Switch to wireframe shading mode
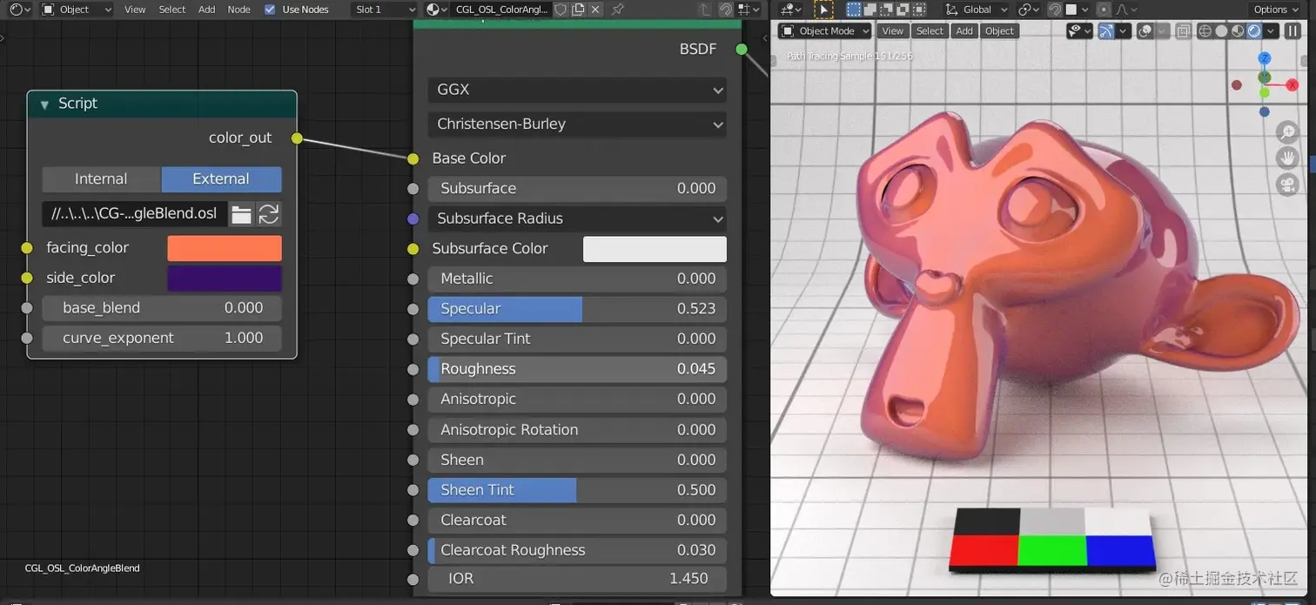 (x=1205, y=31)
